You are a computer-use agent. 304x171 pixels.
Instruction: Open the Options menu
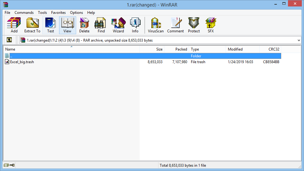(76, 13)
